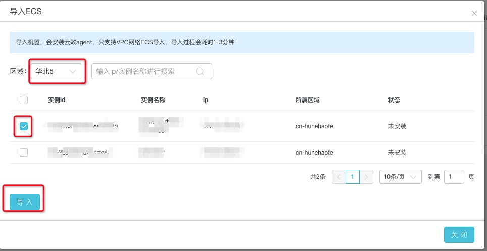Click the 所属区域 column header
Screen dimensions: 487x251
pos(308,100)
